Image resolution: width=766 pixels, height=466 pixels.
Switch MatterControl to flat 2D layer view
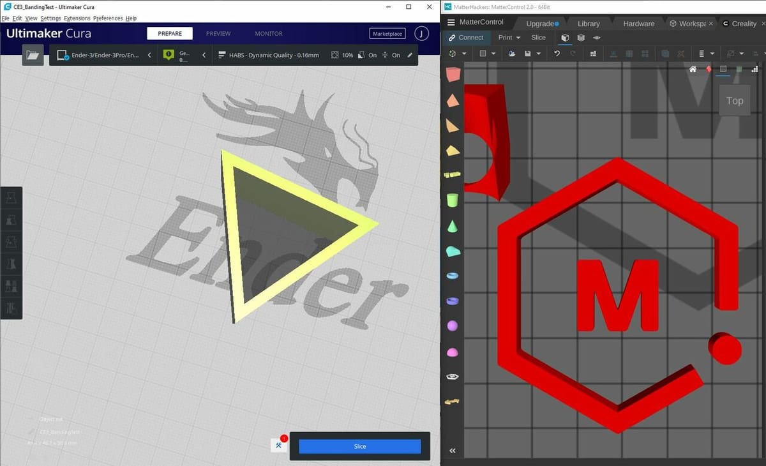(x=597, y=38)
